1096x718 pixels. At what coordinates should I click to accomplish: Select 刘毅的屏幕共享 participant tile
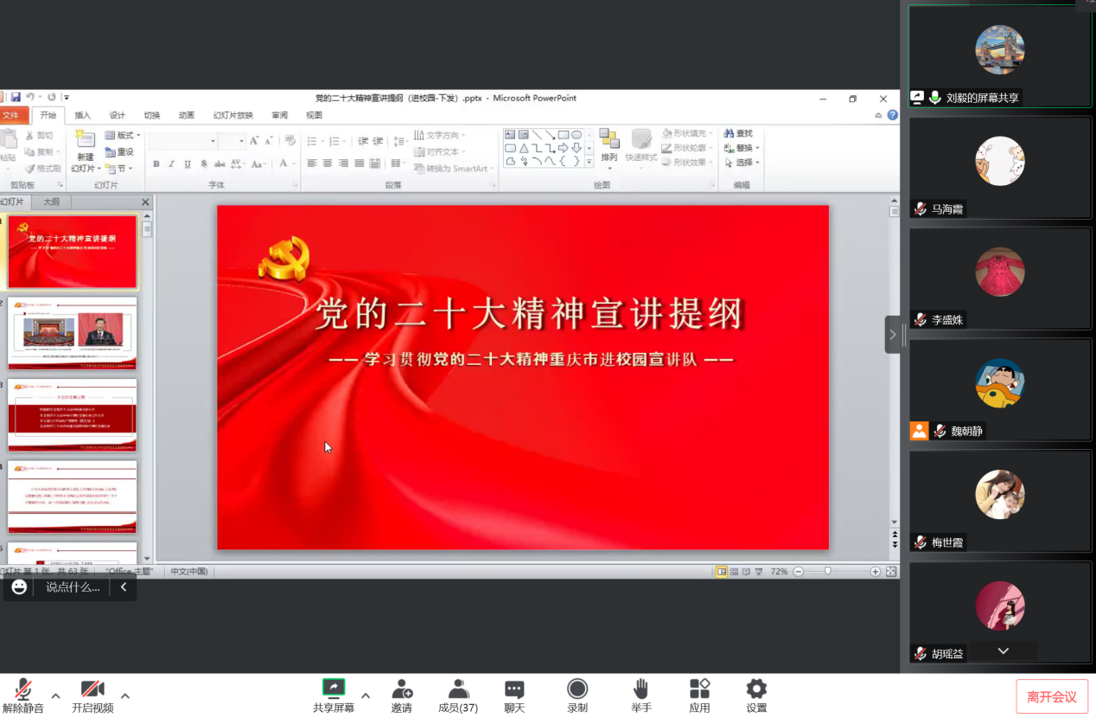[1000, 56]
